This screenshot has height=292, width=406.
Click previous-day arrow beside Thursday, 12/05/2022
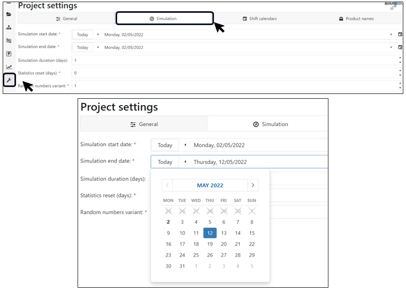185,162
